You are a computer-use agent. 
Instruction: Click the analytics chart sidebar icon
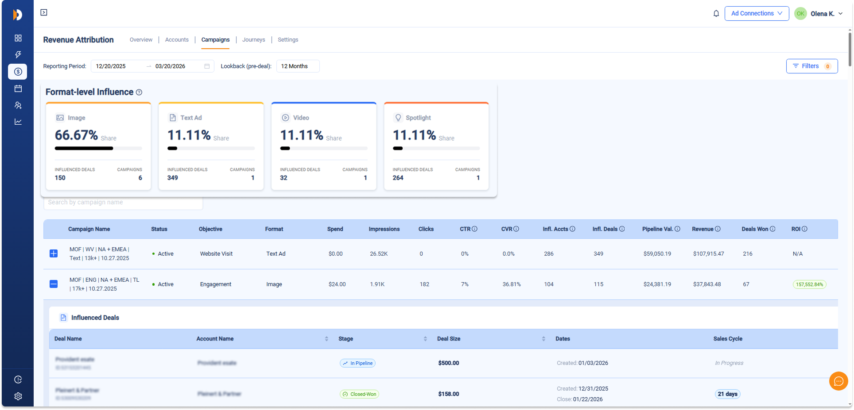pos(18,122)
